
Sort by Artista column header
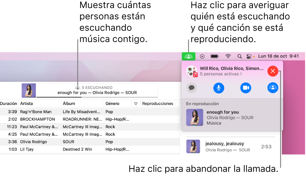[26, 104]
